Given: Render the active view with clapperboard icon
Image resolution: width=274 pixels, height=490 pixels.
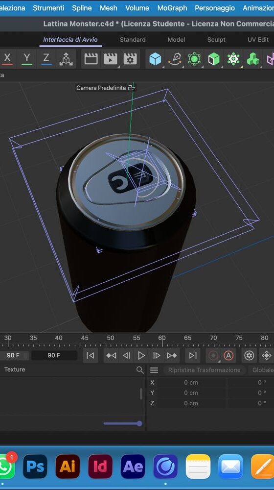Looking at the screenshot, I should click(91, 59).
